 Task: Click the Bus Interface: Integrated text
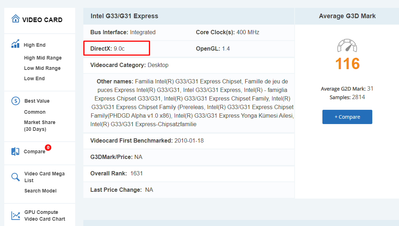tap(123, 32)
